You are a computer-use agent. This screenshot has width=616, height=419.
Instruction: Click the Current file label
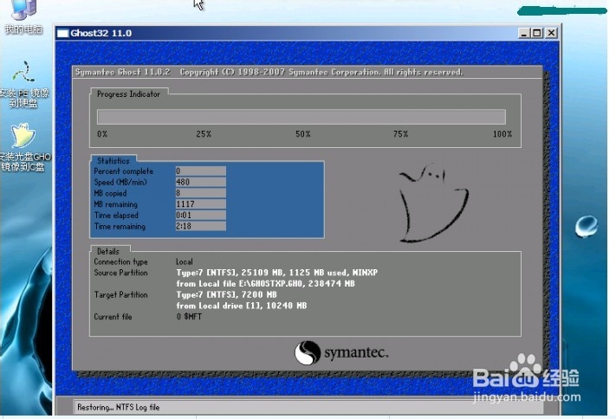click(x=113, y=317)
